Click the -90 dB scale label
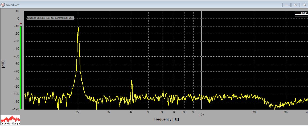 [17, 87]
